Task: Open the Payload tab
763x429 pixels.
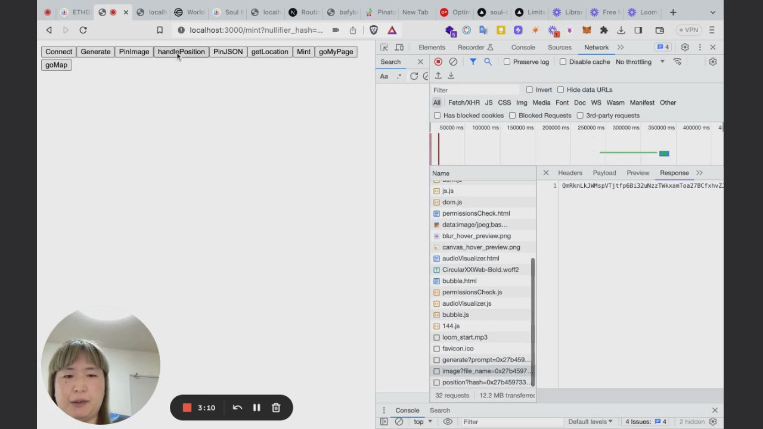Action: point(604,173)
